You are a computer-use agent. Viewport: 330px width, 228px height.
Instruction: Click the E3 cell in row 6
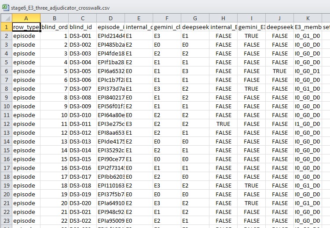[195, 71]
